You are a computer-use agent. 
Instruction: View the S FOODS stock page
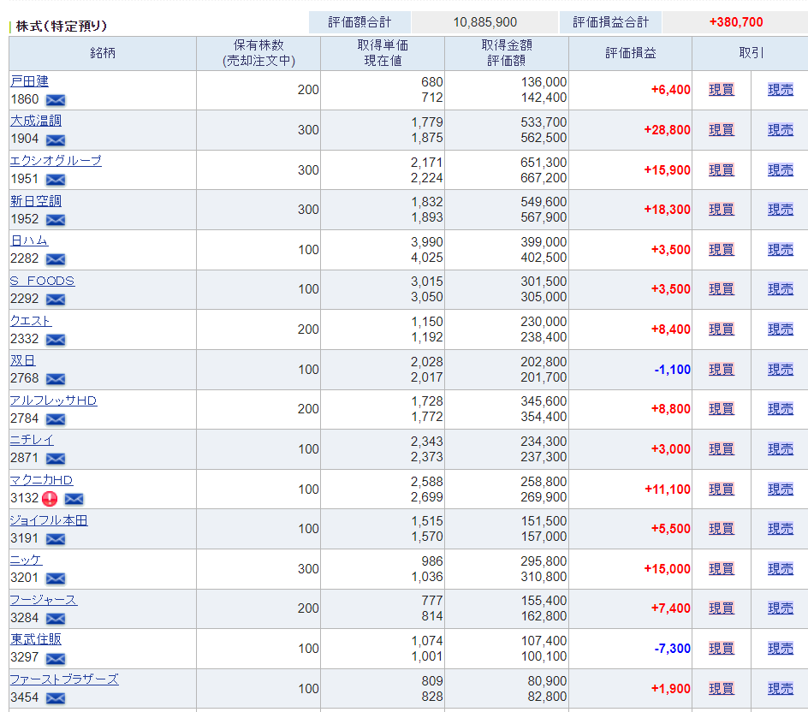[x=42, y=281]
